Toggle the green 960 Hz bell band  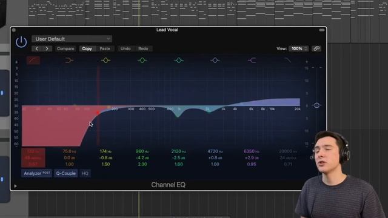pos(142,60)
